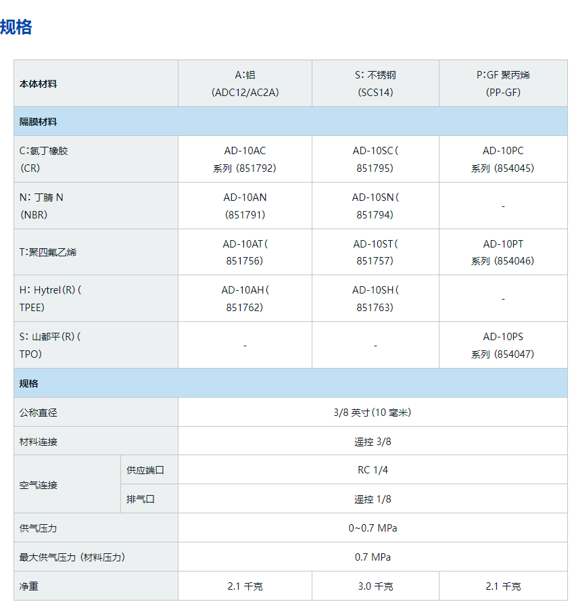Image resolution: width=572 pixels, height=606 pixels.
Task: Click the P:GF 聚丙烯 (PP-GF) column header
Action: click(x=502, y=84)
